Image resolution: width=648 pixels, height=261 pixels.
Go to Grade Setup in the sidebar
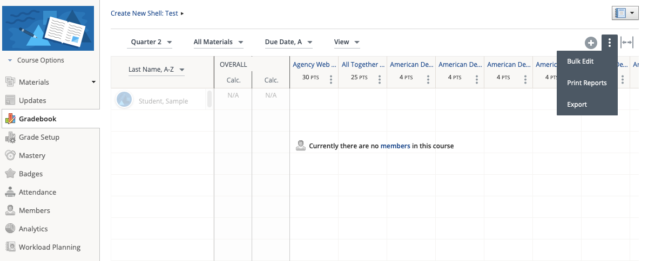39,137
